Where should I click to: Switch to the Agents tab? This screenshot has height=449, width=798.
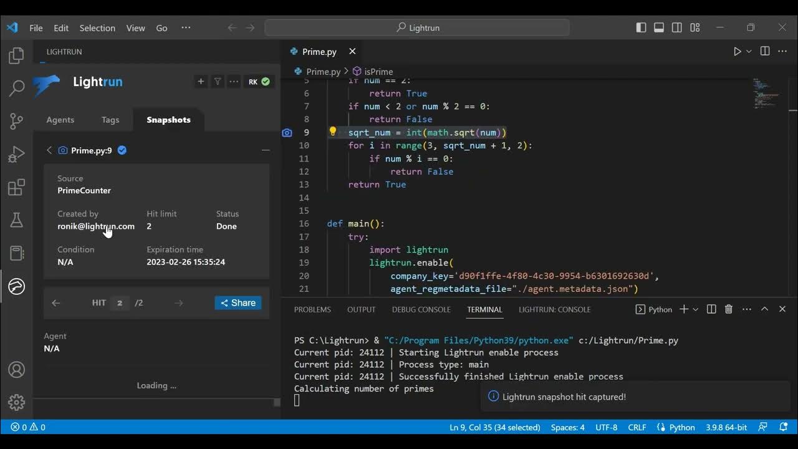[x=60, y=120]
